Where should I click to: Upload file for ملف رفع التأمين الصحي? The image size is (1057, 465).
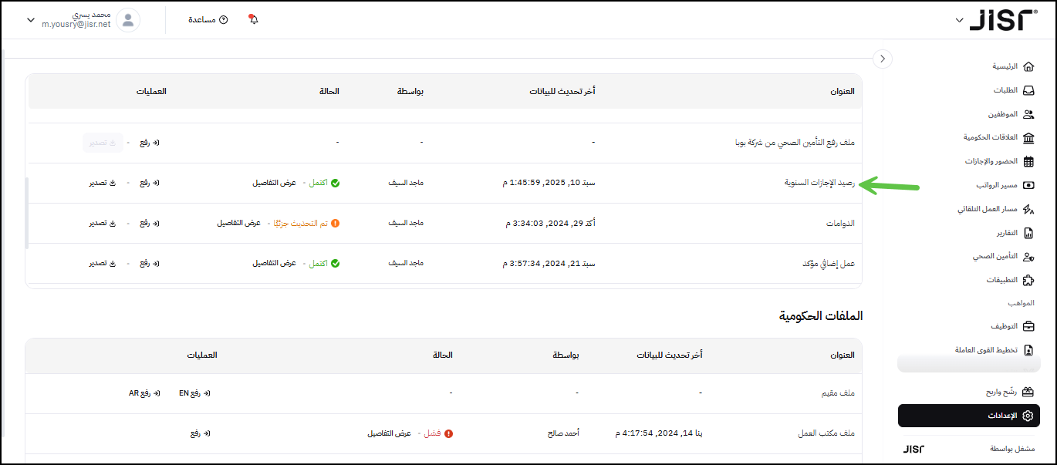tap(149, 143)
